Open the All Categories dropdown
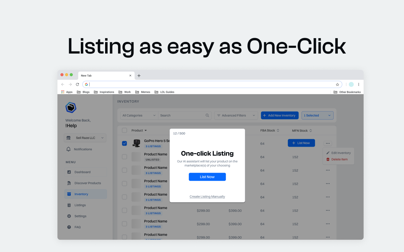 [139, 115]
